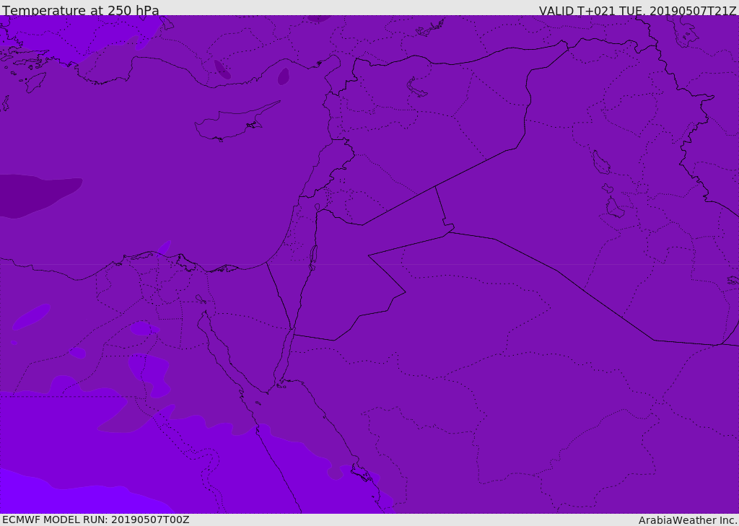Click the "Temperature at 250 hPa" title

pyautogui.click(x=81, y=11)
